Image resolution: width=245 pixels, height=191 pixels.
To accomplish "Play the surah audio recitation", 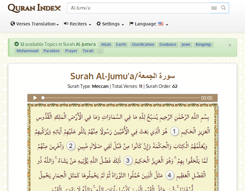I will 35,98.
